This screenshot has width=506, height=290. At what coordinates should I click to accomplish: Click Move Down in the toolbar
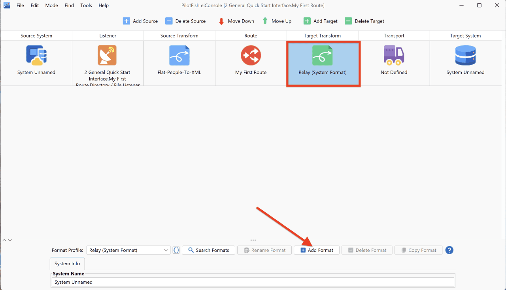click(236, 21)
